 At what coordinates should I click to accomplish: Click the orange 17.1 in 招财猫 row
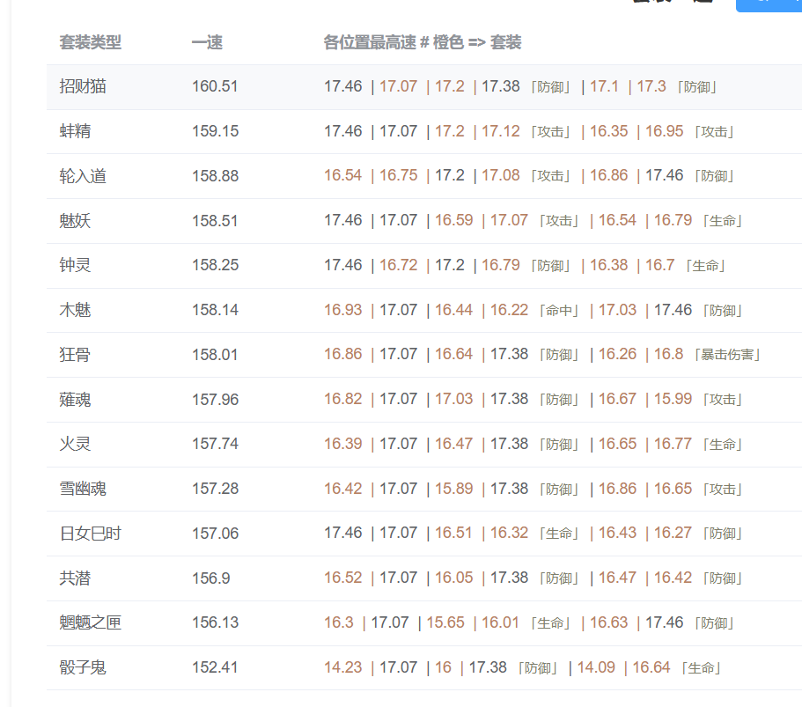click(604, 86)
